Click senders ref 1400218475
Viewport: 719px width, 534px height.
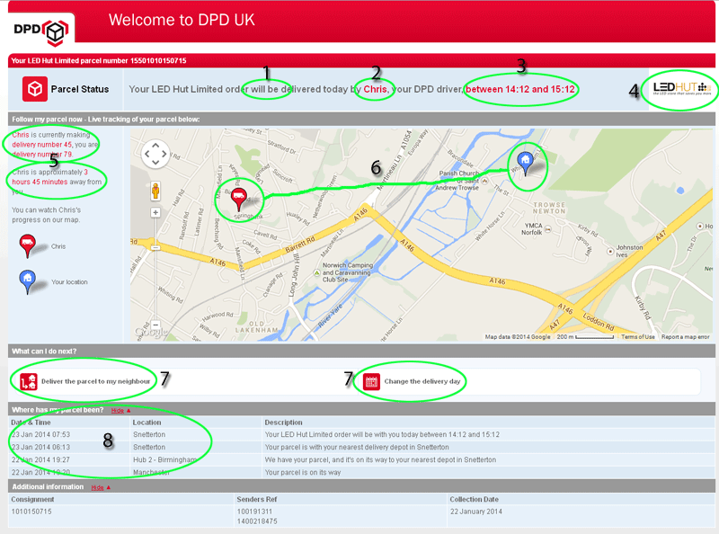[257, 521]
